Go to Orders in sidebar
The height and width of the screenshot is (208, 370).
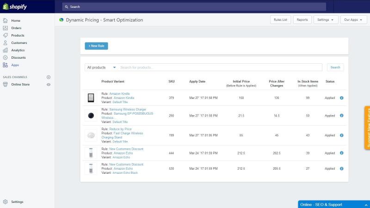[16, 28]
